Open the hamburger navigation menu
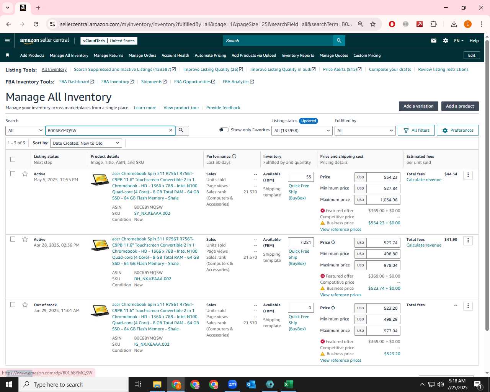 tap(7, 41)
